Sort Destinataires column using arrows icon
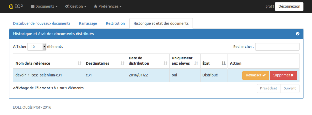Screen dimensions: 312x115 [123, 63]
